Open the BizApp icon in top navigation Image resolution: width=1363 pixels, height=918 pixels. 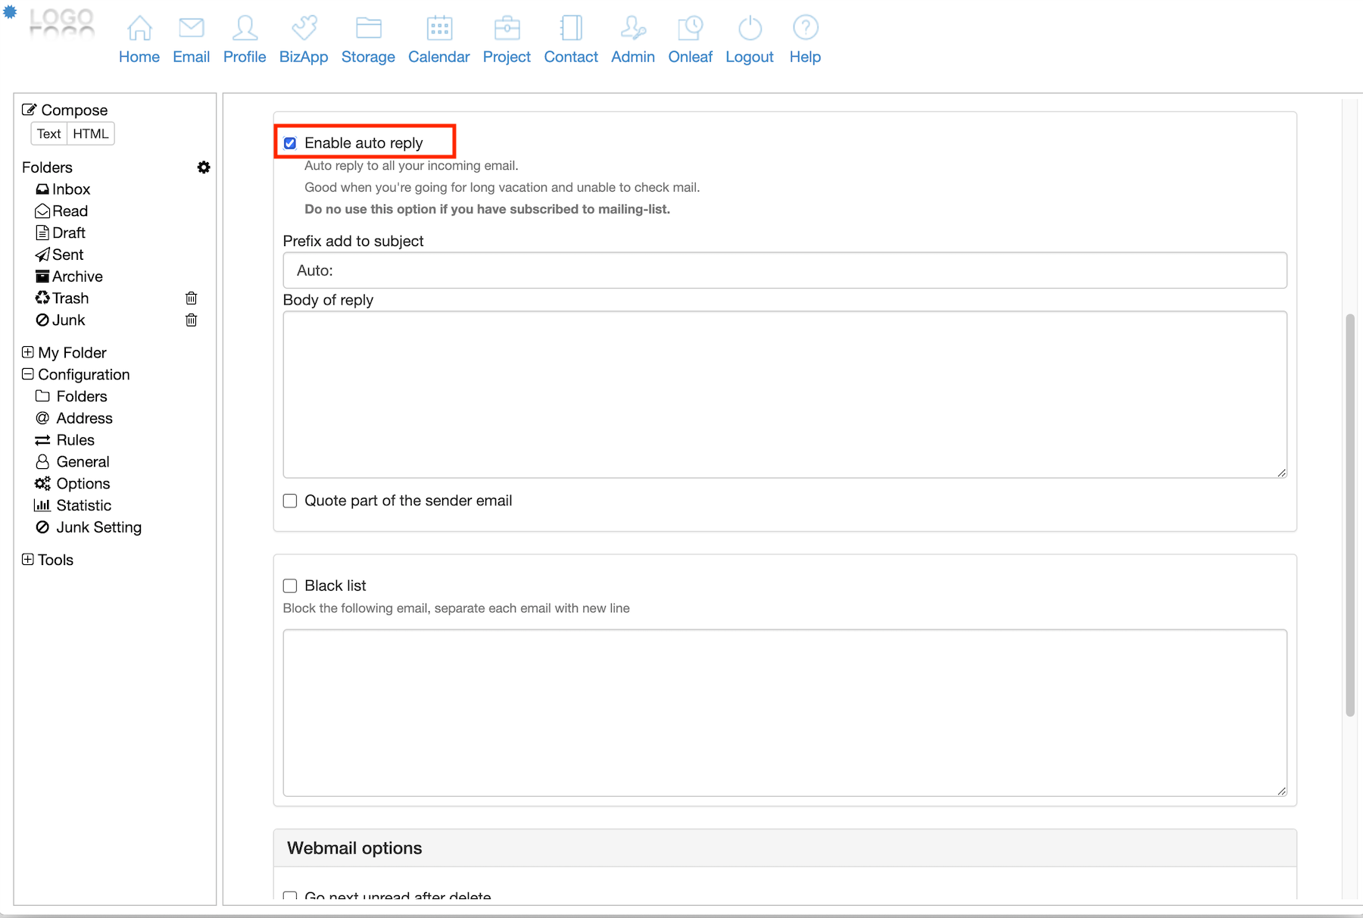pyautogui.click(x=304, y=28)
